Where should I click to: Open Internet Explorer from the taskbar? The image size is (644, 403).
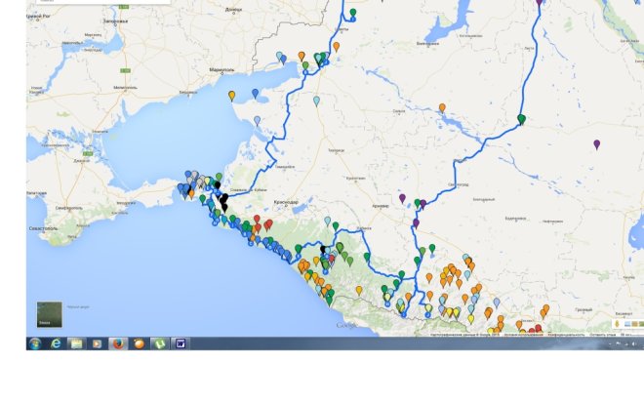coord(56,343)
